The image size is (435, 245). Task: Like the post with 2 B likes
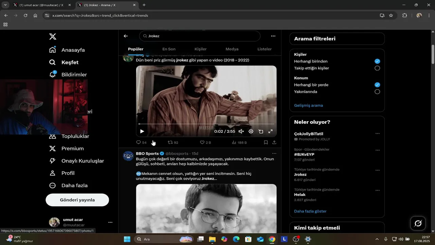click(x=205, y=143)
